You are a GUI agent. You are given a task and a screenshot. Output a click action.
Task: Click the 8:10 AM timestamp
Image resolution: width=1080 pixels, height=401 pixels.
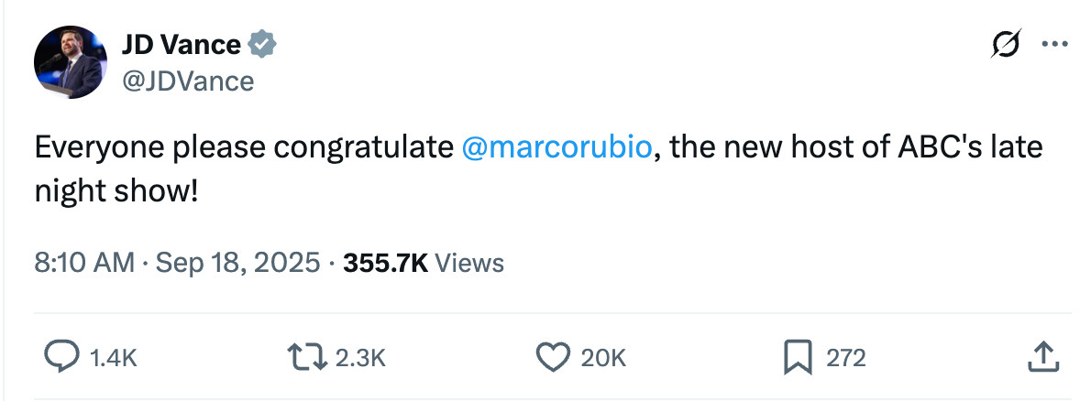pos(84,264)
